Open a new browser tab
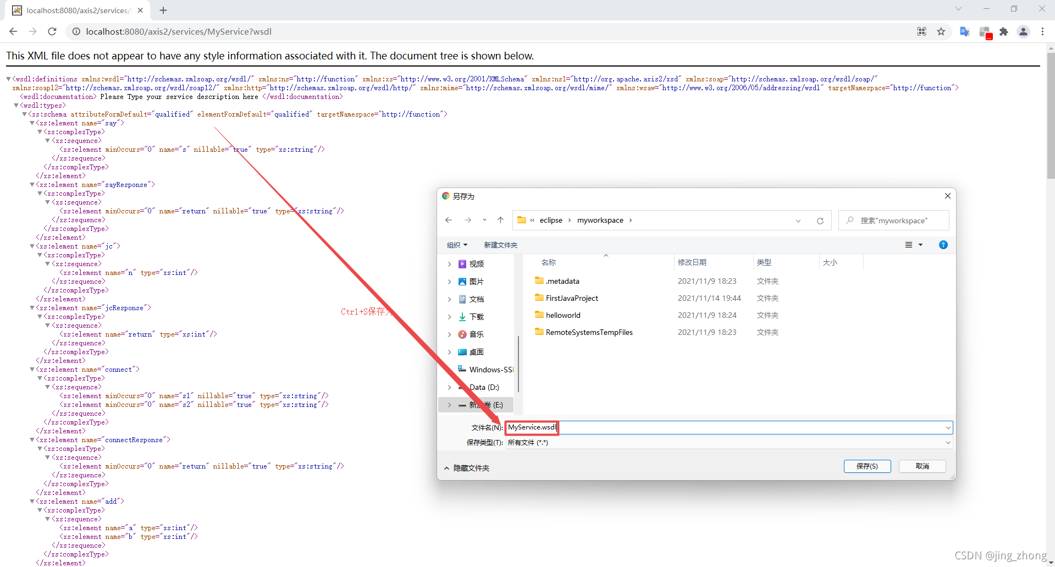 pos(163,10)
